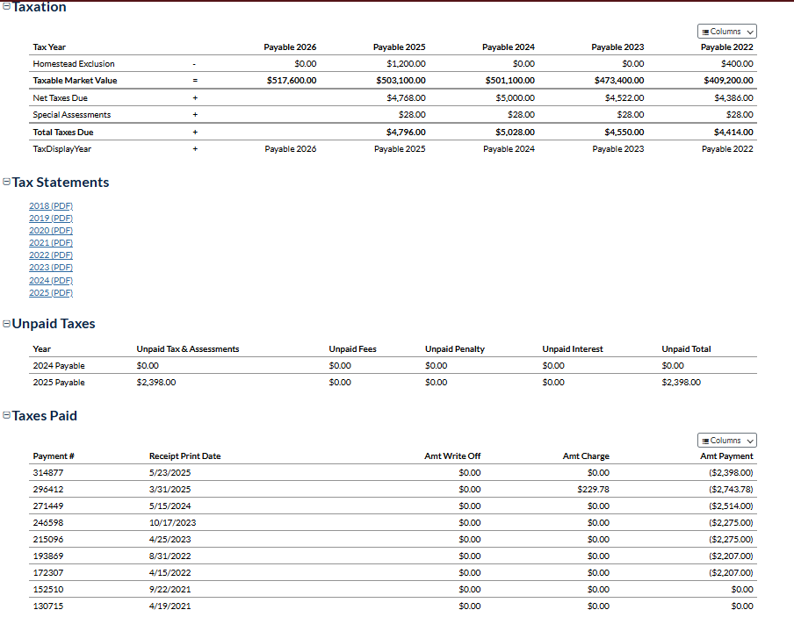The height and width of the screenshot is (617, 794).
Task: Click the Amt Payment column header
Action: 725,456
